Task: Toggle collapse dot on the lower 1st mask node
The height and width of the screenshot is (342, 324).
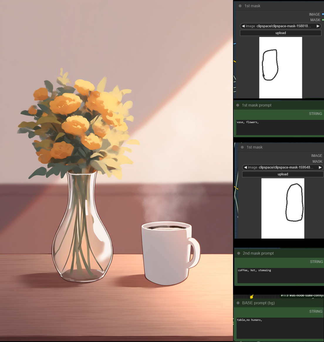Action: pos(242,147)
